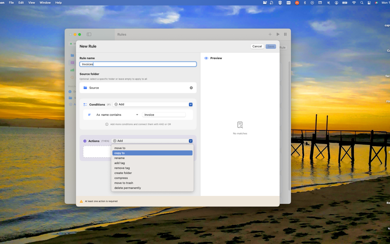The height and width of the screenshot is (244, 390).
Task: Click the Preview eye icon
Action: [206, 58]
